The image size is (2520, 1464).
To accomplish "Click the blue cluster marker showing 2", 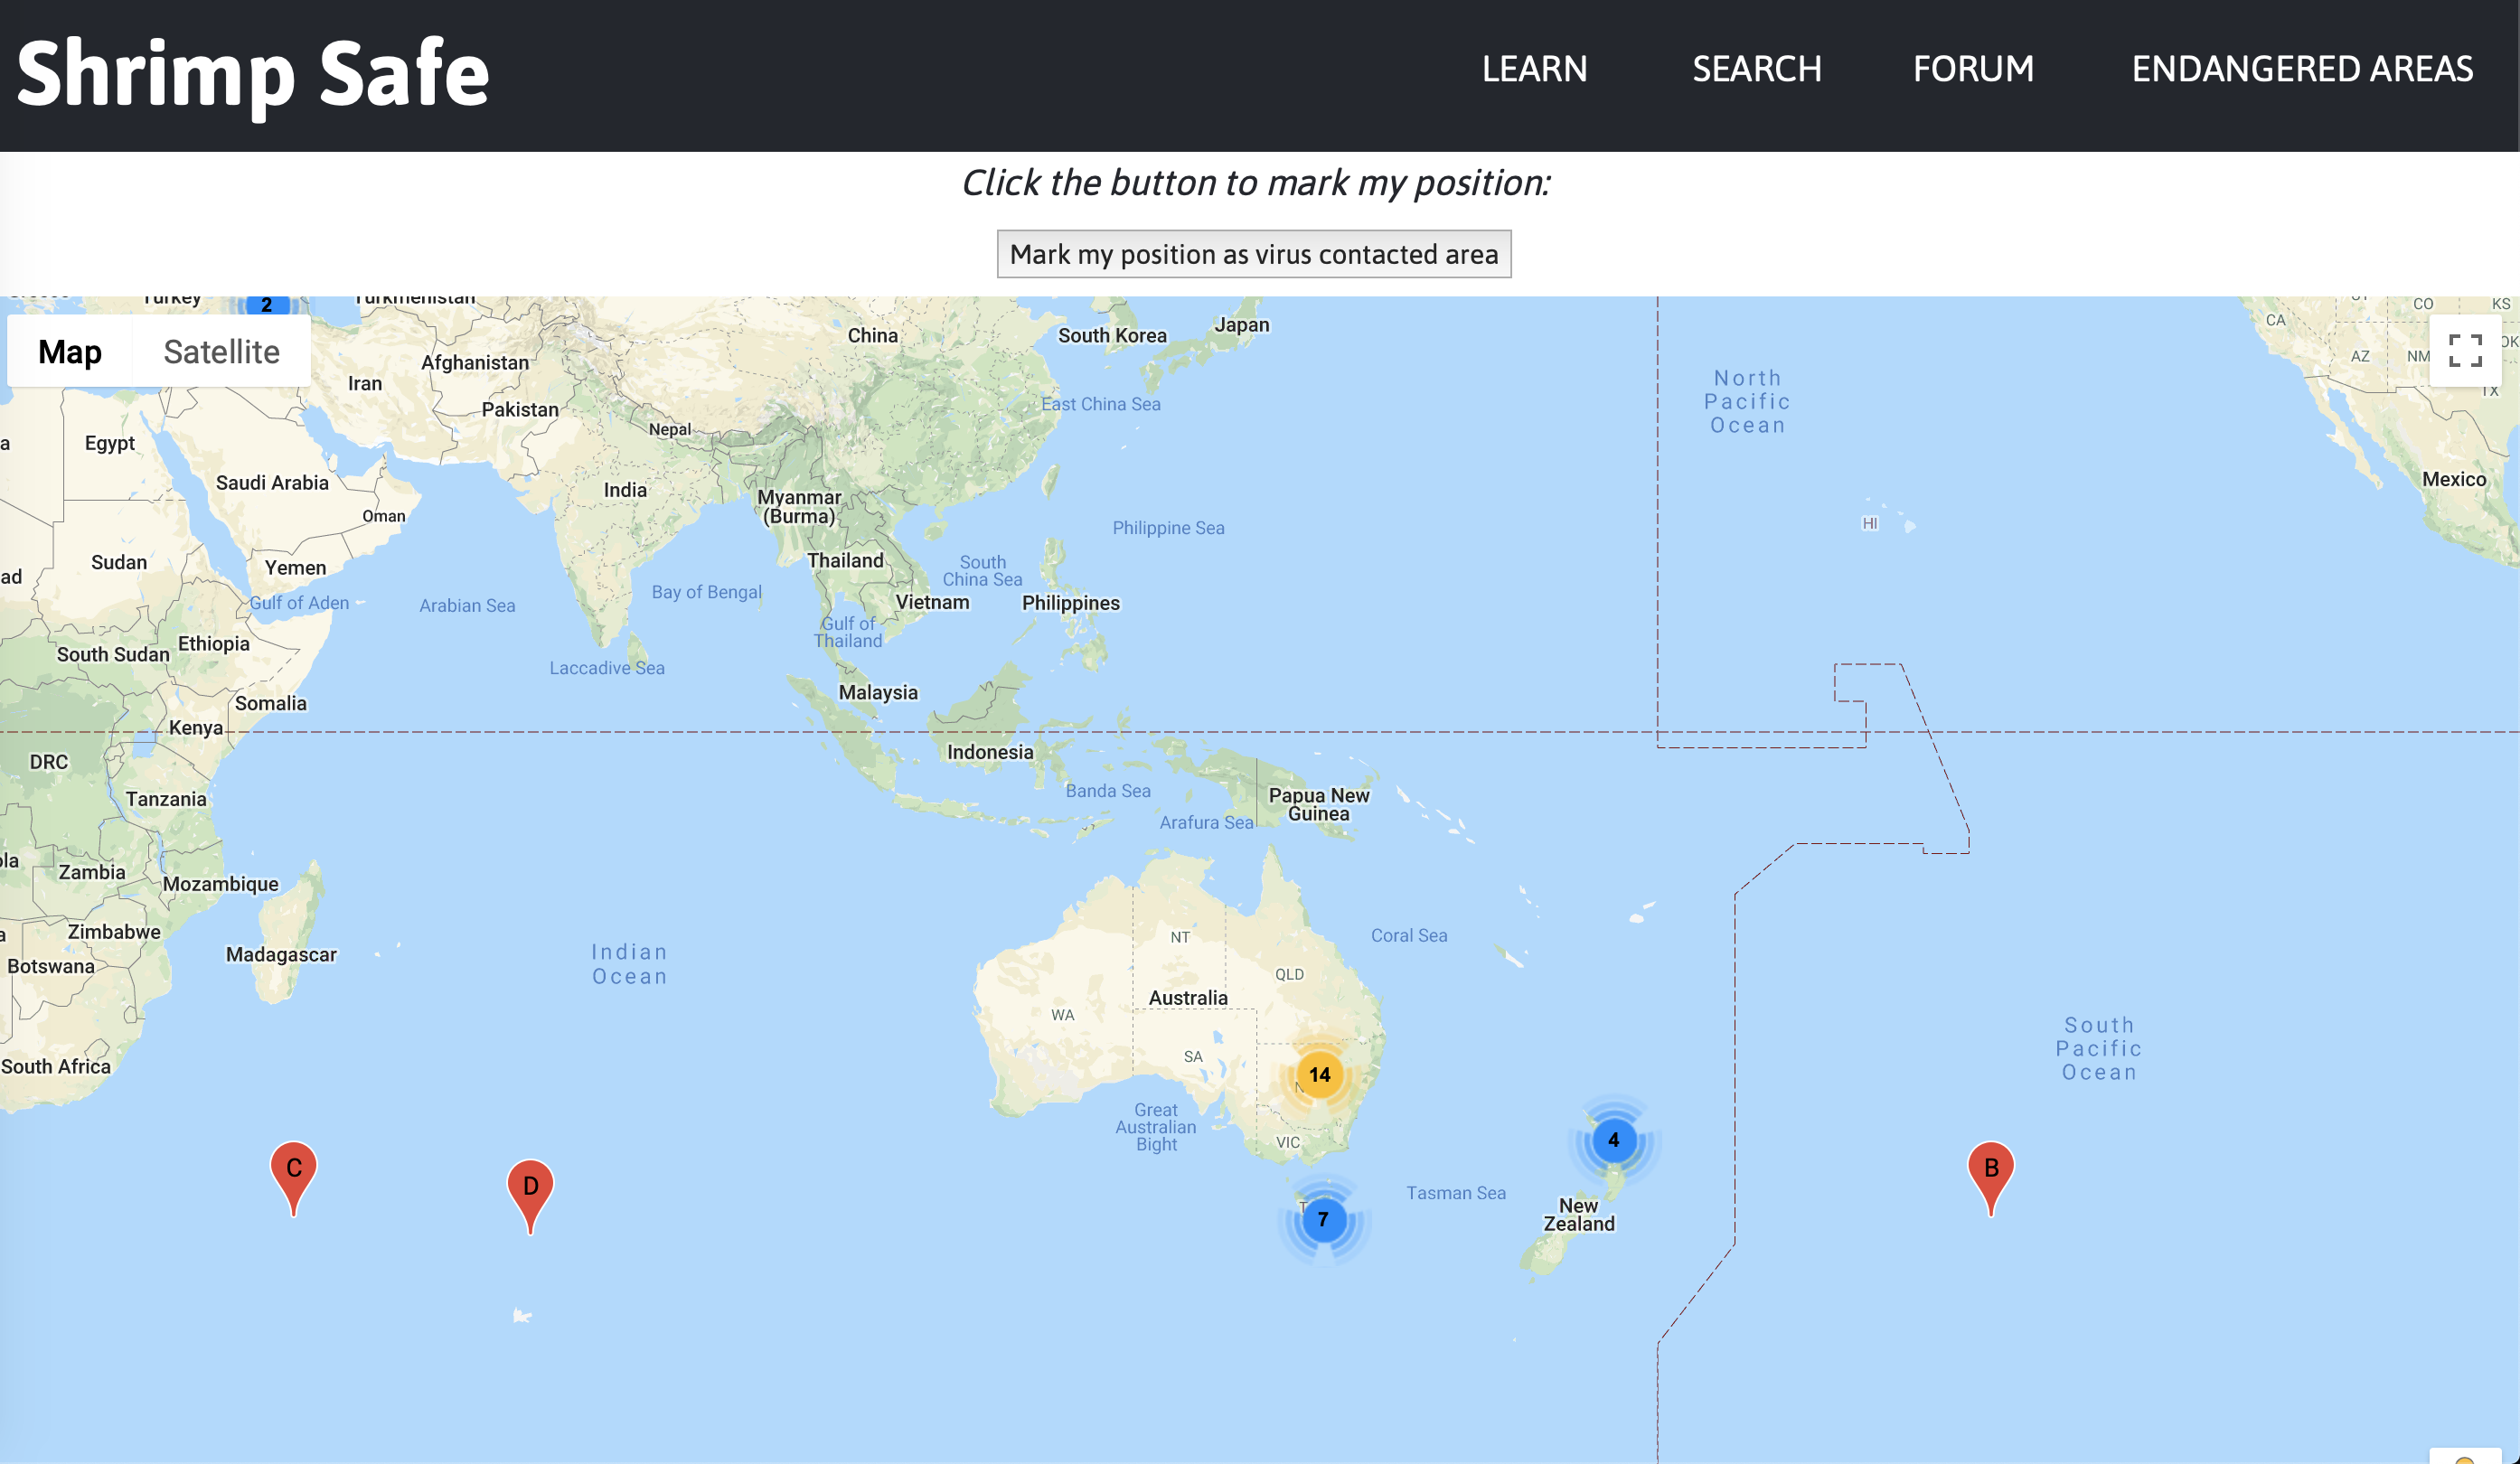I will tap(266, 304).
